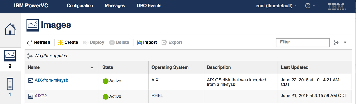Open the Configuration menu
Viewport: 357px width, 104px height.
click(80, 6)
